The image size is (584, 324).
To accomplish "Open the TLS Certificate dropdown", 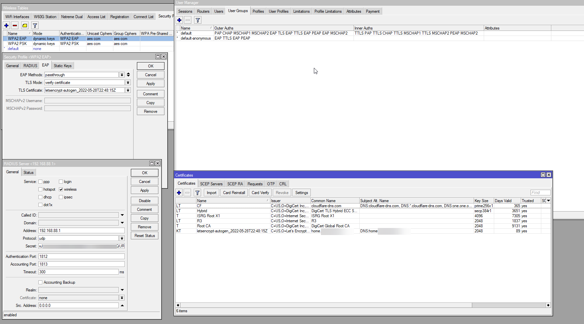I will pyautogui.click(x=128, y=90).
